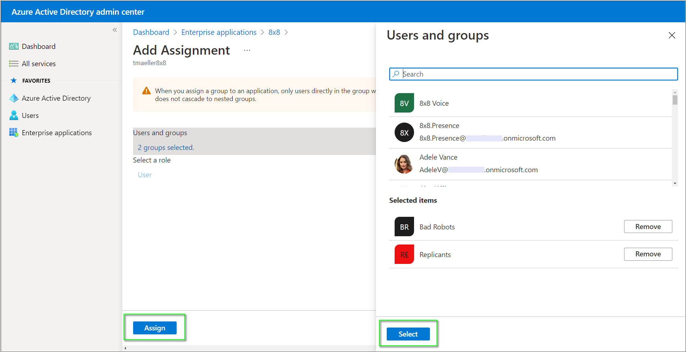Click the Select button
This screenshot has width=686, height=352.
point(408,334)
